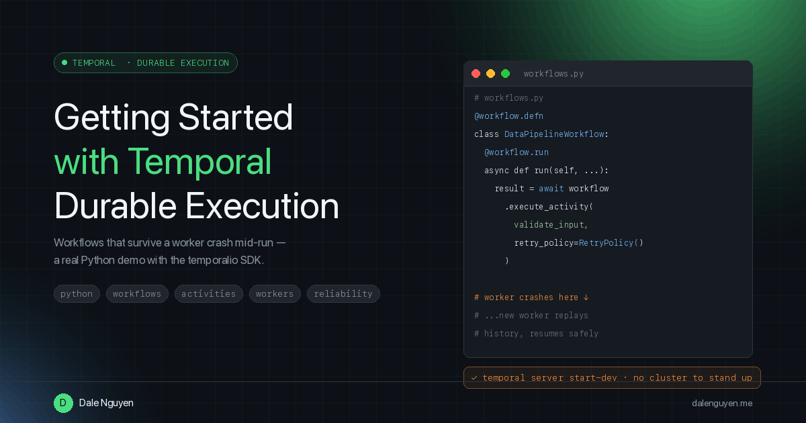Image resolution: width=806 pixels, height=423 pixels.
Task: Select the activities tag pill
Action: [x=209, y=294]
